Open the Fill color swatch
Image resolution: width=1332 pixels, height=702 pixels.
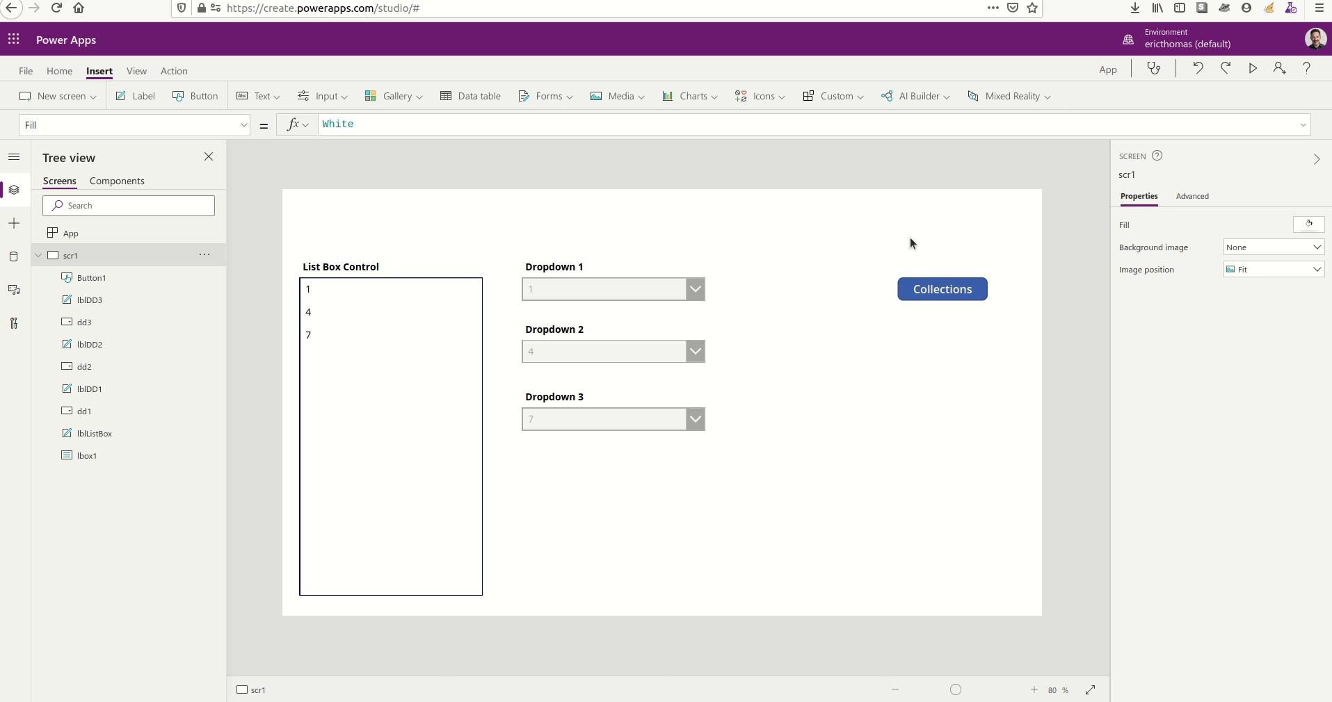click(x=1308, y=224)
